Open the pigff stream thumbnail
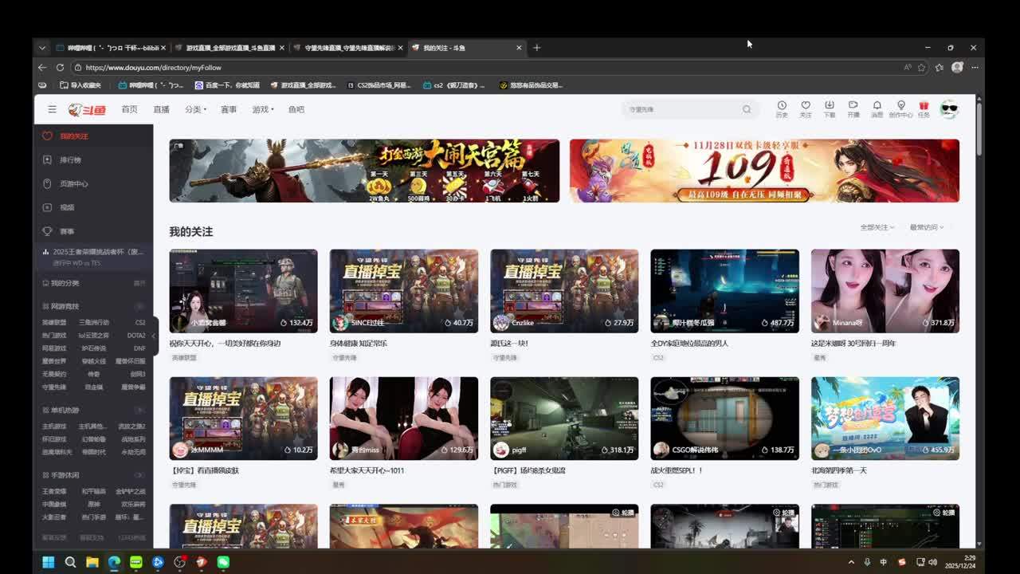 pos(564,418)
